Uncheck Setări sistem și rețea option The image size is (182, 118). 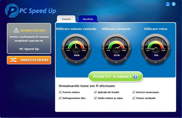click(95, 98)
